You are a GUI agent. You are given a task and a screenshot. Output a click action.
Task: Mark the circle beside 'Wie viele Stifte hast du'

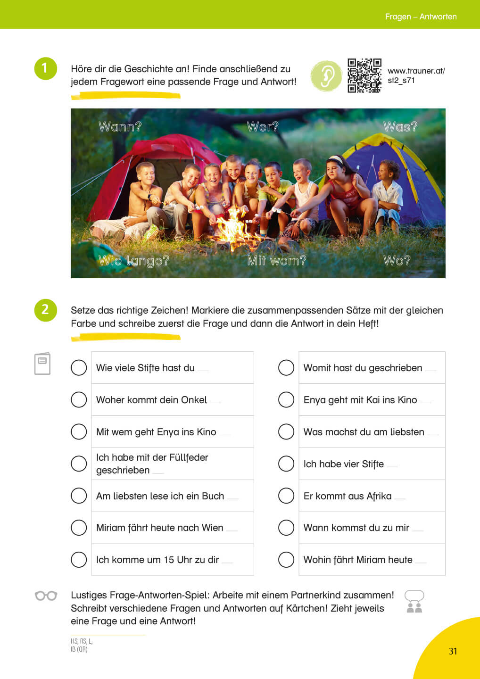point(79,368)
